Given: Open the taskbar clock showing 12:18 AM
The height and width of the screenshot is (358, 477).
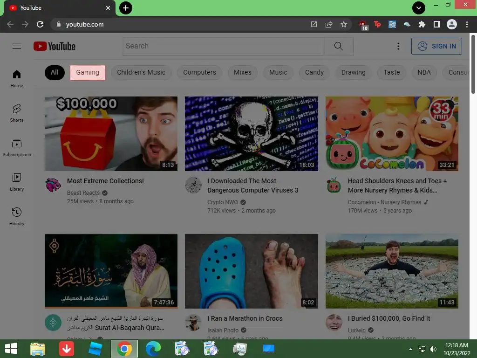Looking at the screenshot, I should [457, 349].
